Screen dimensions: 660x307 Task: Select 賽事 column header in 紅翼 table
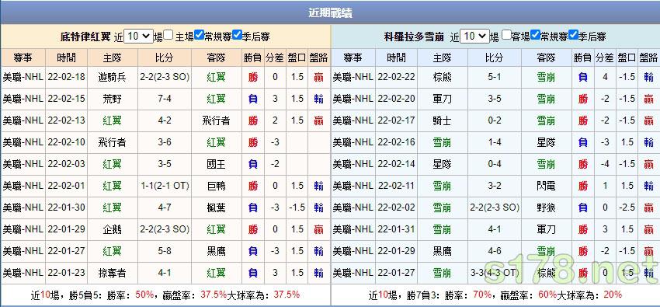(x=23, y=58)
